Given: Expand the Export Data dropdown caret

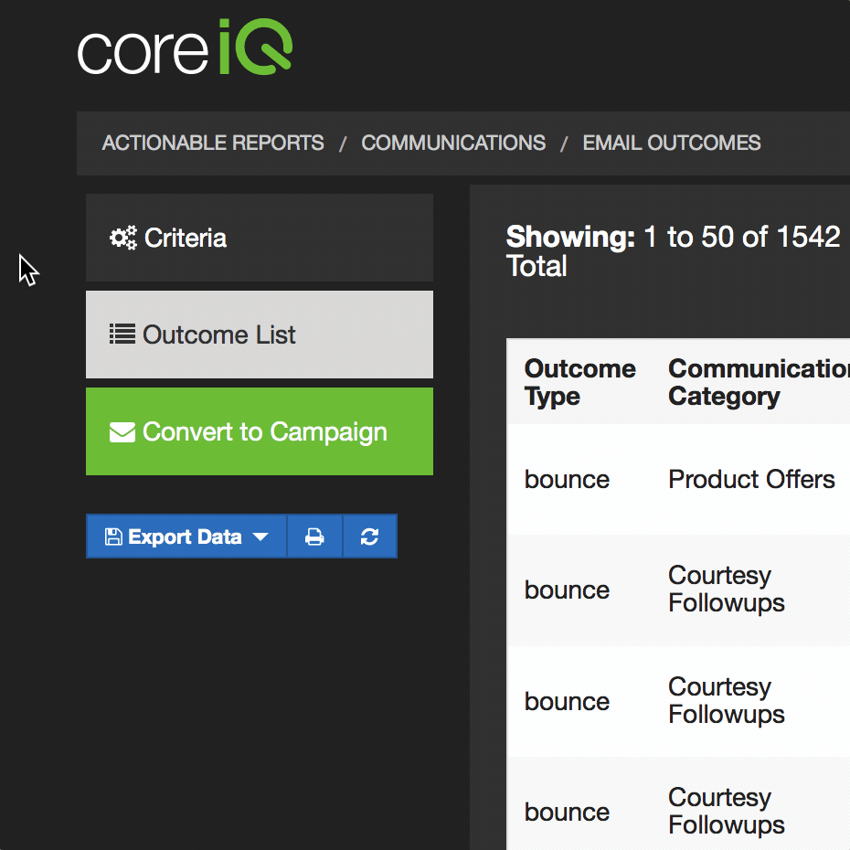Looking at the screenshot, I should point(260,537).
